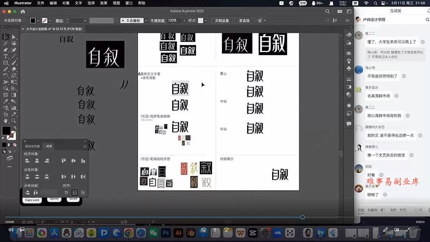Image resolution: width=430 pixels, height=242 pixels.
Task: Click the Home icon in Illustrator
Action: 23,12
